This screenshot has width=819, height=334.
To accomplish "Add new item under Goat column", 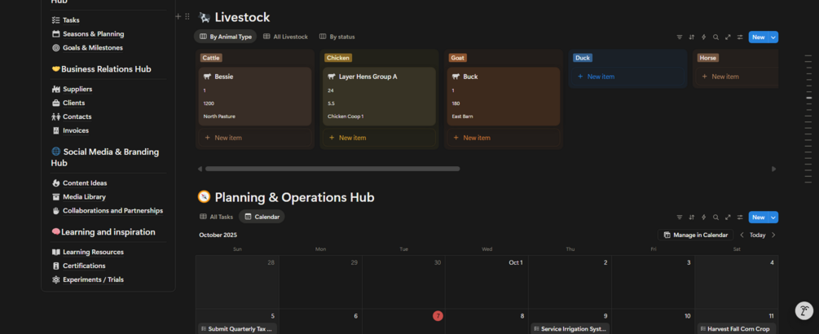I will click(x=504, y=138).
